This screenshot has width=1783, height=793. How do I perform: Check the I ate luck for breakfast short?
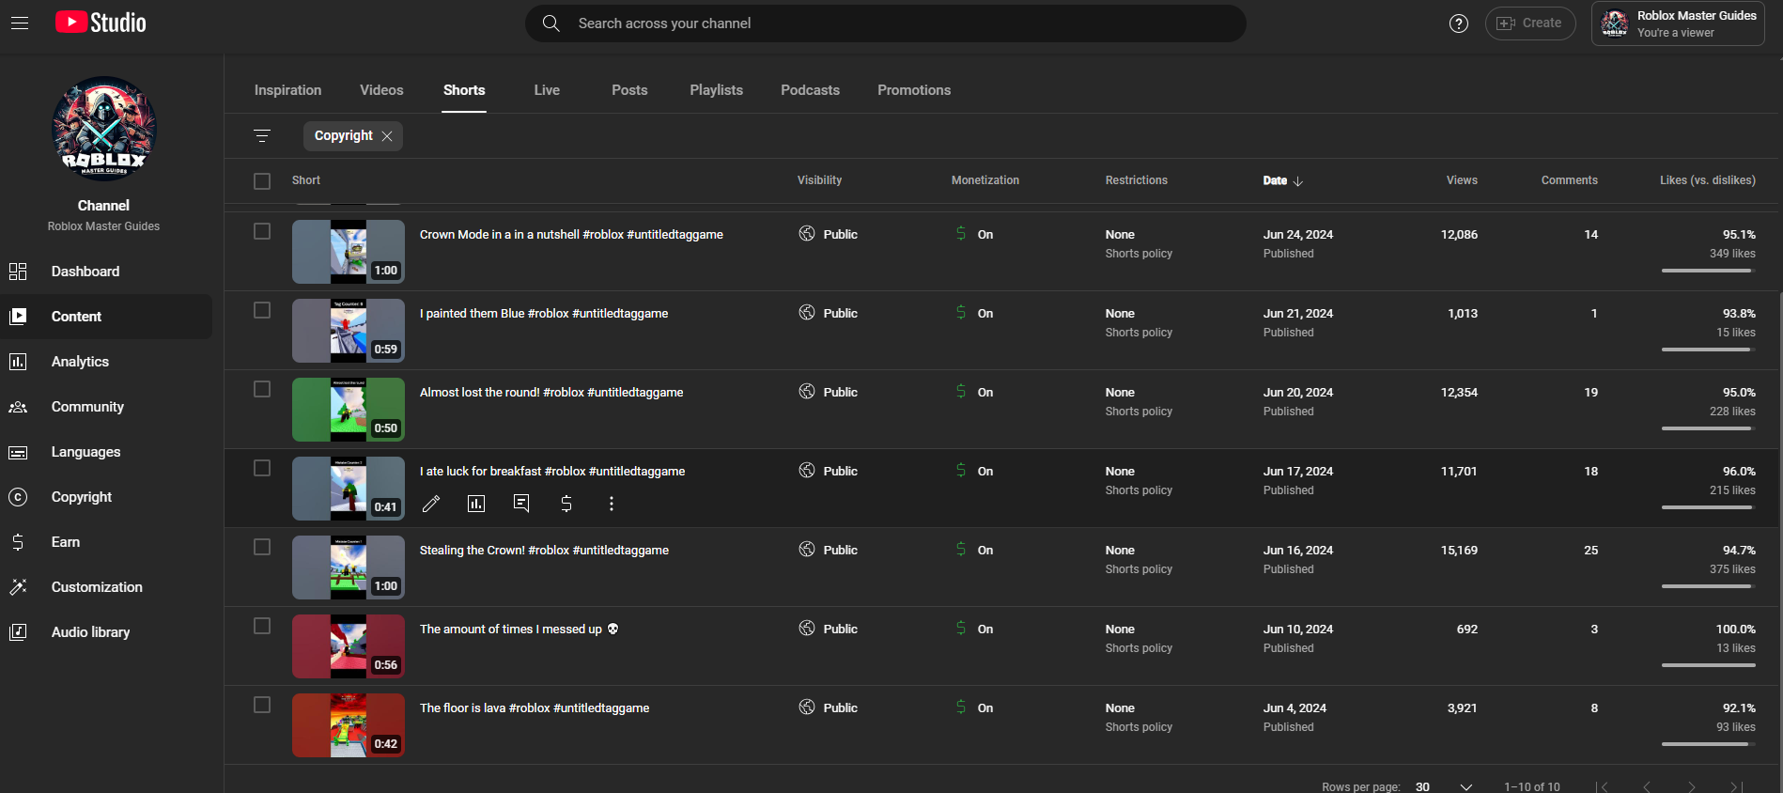tap(262, 468)
